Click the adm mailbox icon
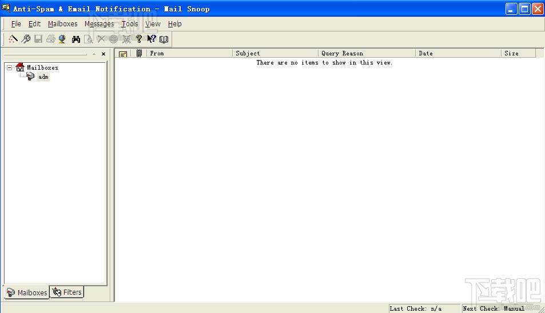 pos(30,77)
